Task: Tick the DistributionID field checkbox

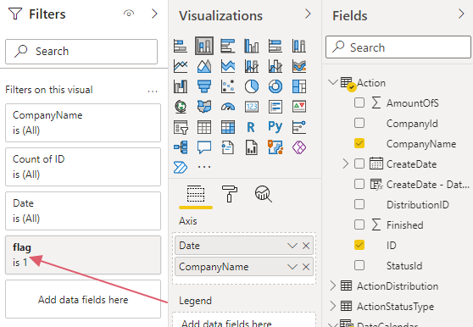Action: click(x=359, y=204)
